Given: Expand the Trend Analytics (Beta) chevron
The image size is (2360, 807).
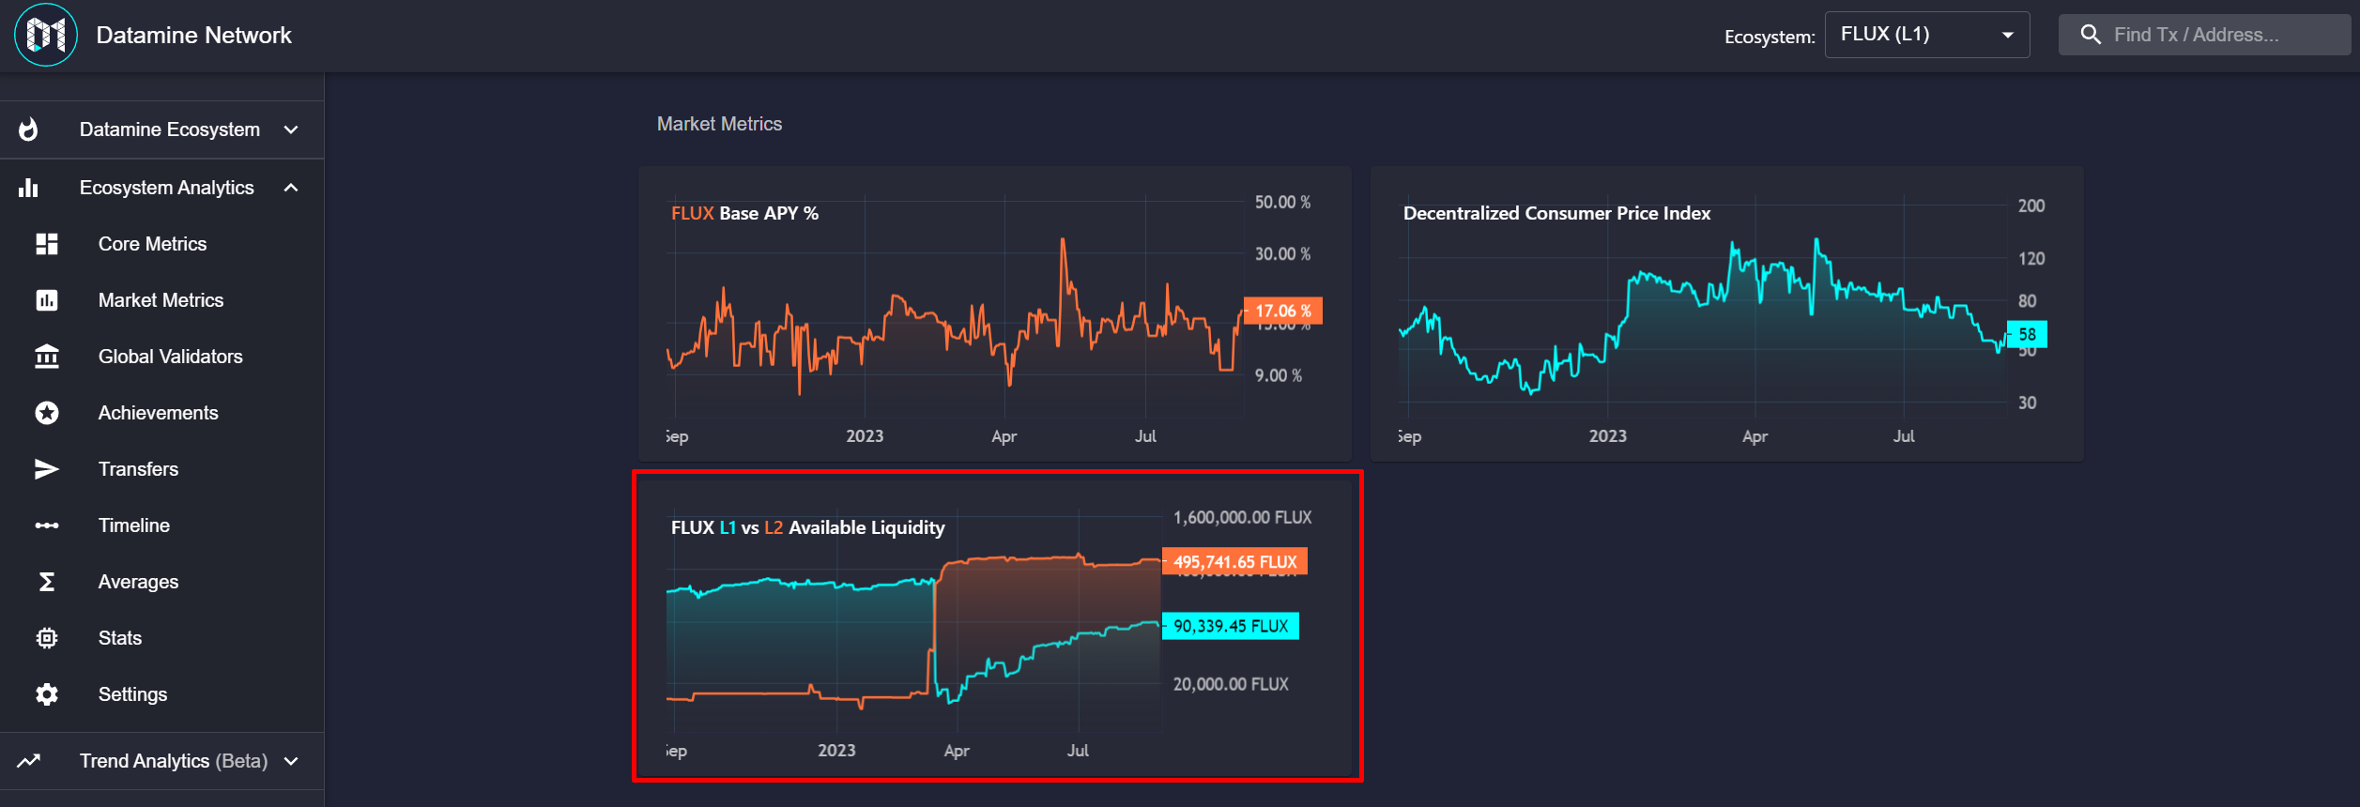Looking at the screenshot, I should 291,761.
